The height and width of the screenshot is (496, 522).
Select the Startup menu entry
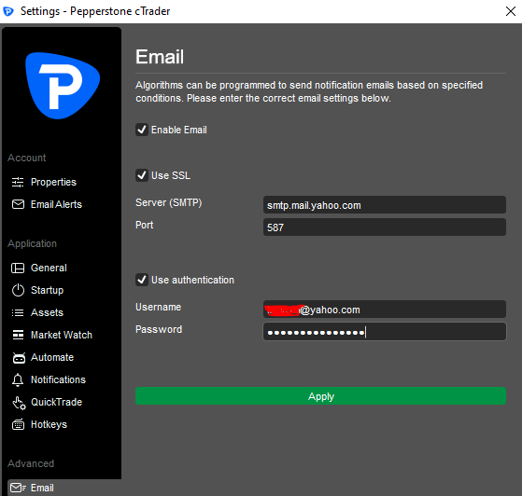pos(47,290)
